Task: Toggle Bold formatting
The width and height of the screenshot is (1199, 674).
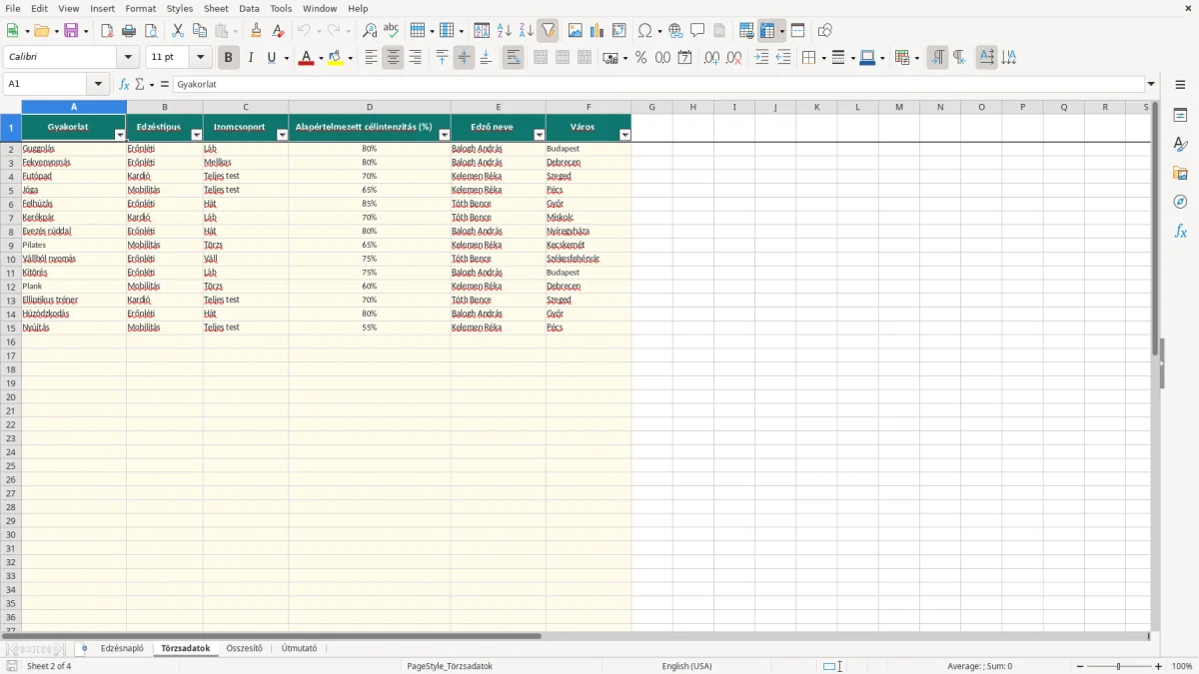Action: tap(228, 58)
